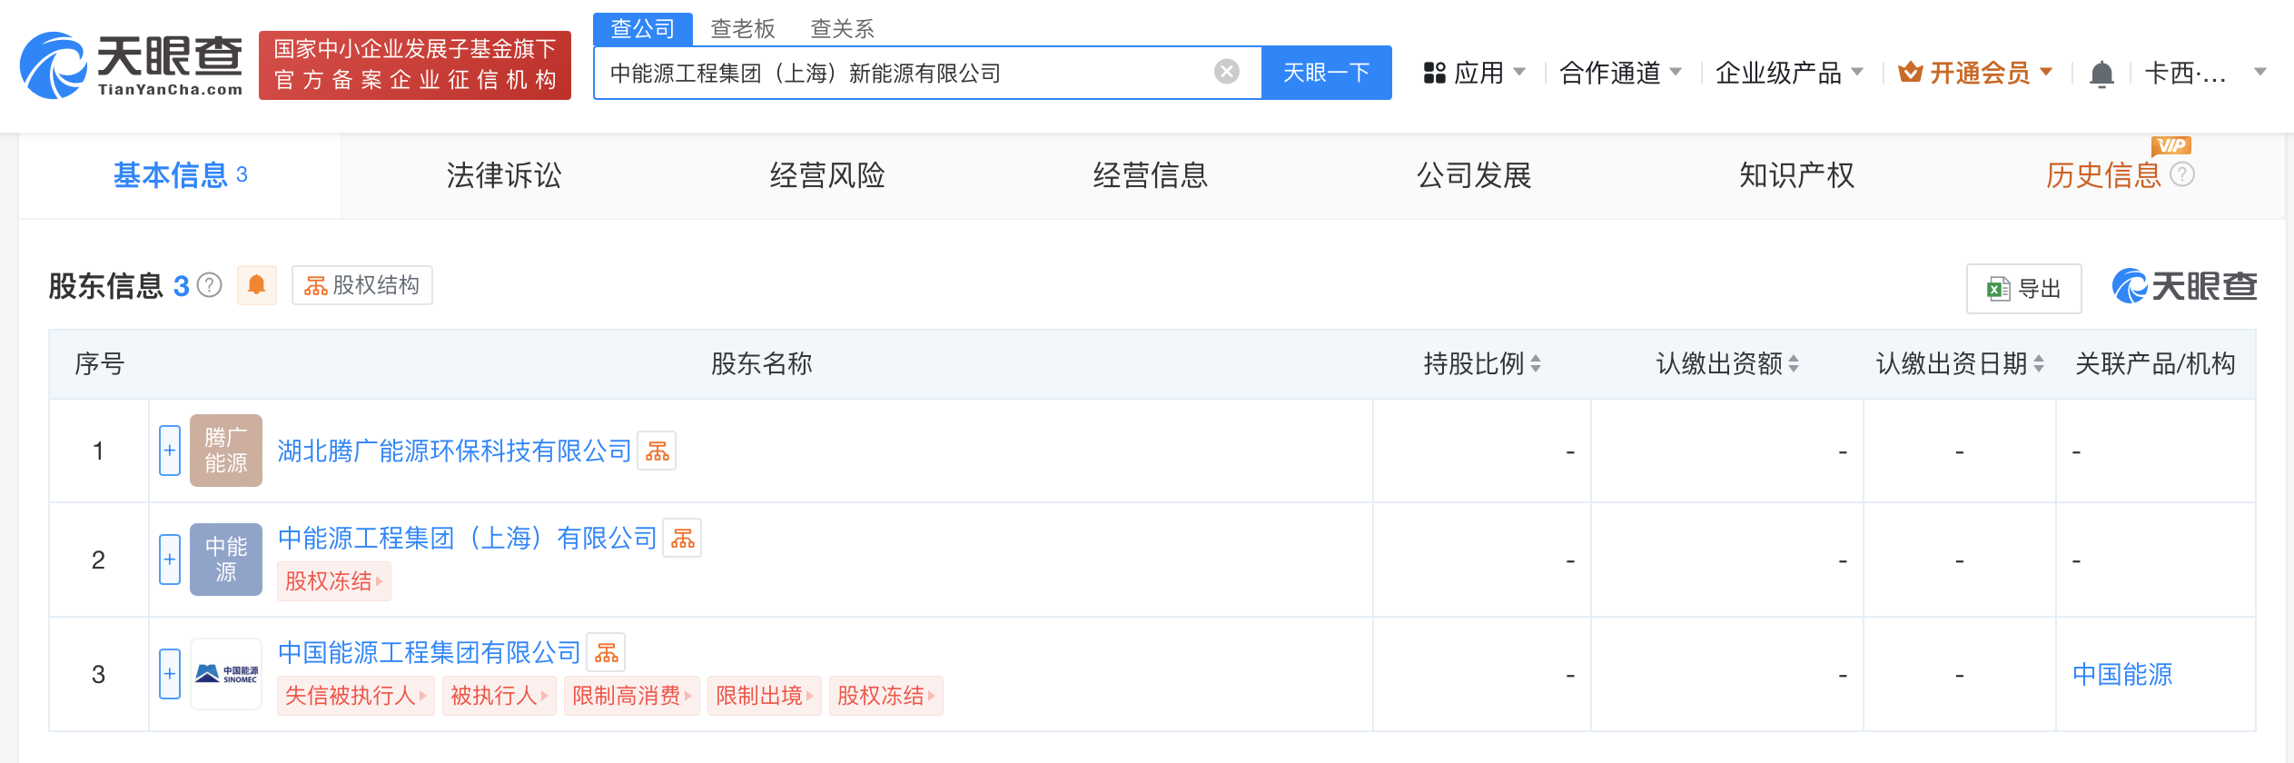Open 中国能源工程集团有限公司 link
The image size is (2294, 763).
pos(429,652)
